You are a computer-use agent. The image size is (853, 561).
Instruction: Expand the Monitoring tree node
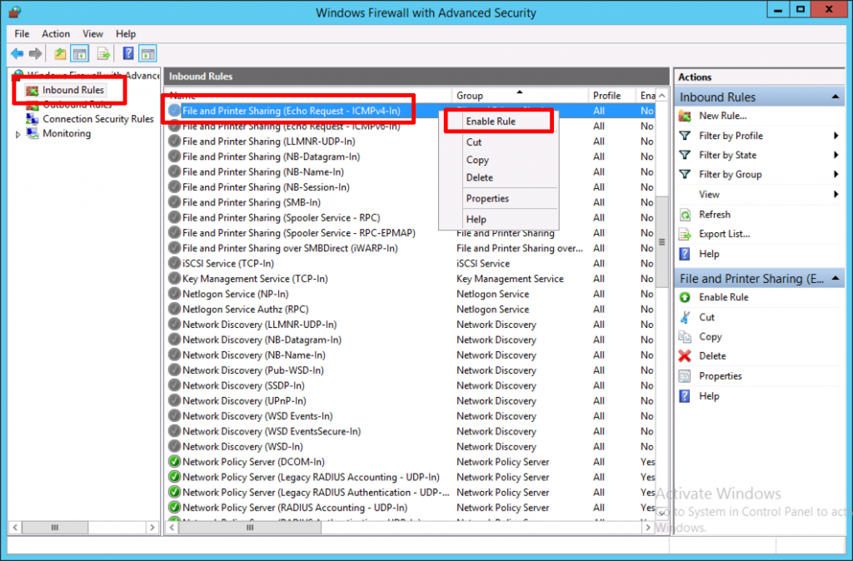click(x=17, y=133)
